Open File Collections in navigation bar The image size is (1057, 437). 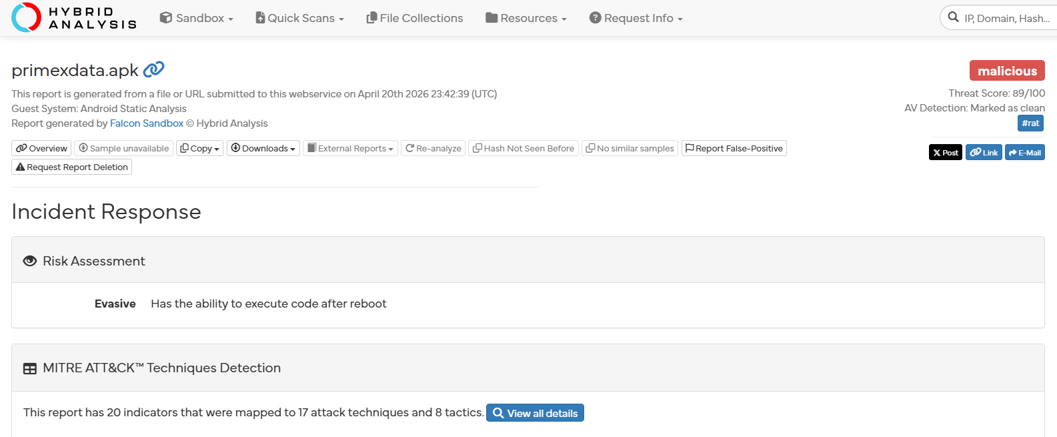[x=415, y=18]
